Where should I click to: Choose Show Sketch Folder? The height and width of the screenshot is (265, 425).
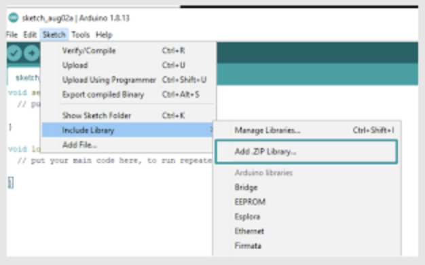(129, 116)
